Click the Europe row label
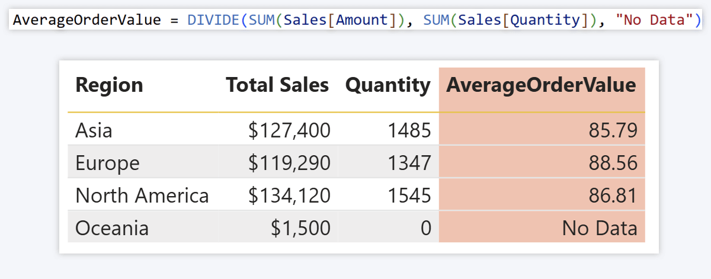The image size is (711, 279). point(107,162)
